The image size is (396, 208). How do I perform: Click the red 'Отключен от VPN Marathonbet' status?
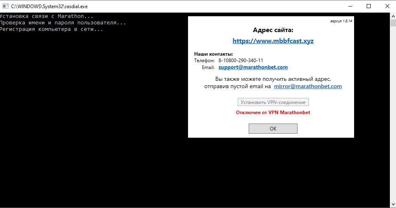(273, 113)
